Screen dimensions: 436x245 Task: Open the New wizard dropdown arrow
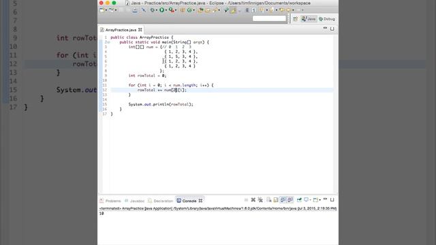(x=106, y=10)
